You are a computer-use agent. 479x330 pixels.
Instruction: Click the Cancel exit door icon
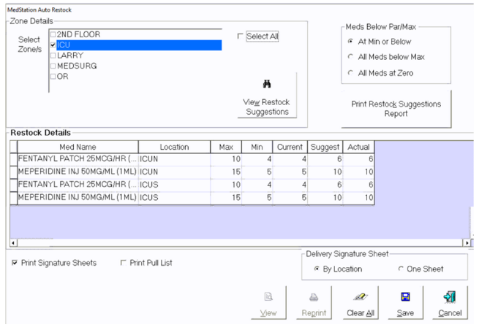pyautogui.click(x=450, y=296)
